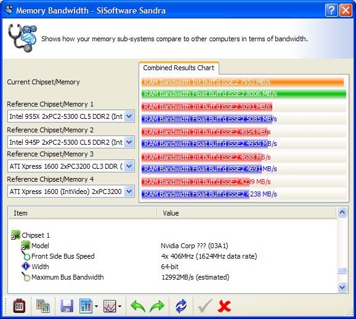
Task: Click the Width info diamond icon
Action: tap(26, 266)
